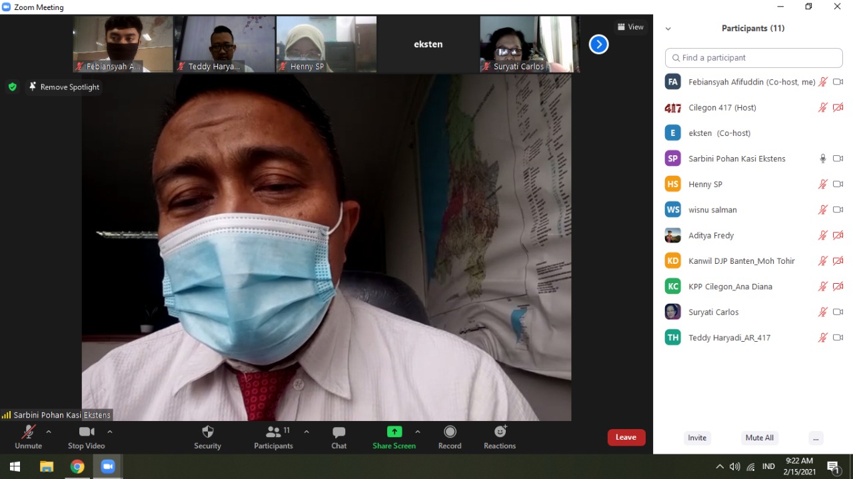Show next page of video thumbnails
The width and height of the screenshot is (853, 479).
[598, 45]
